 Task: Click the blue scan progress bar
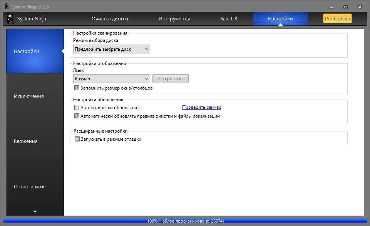pos(185,221)
